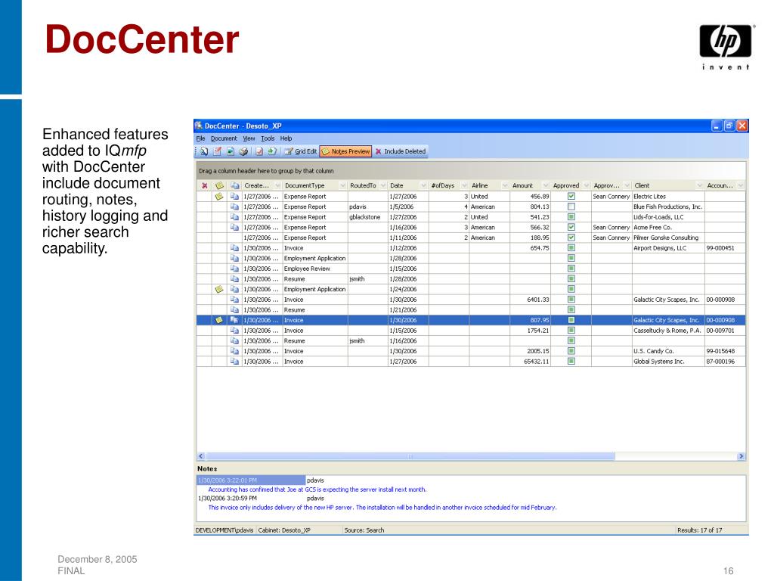This screenshot has height=581, width=774.
Task: Click the Grid Edit toolbar button
Action: tap(300, 151)
